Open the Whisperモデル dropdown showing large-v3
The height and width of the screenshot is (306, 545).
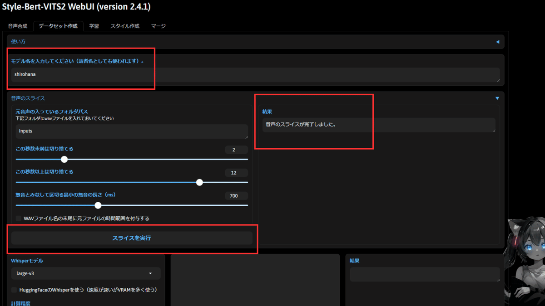pyautogui.click(x=86, y=273)
